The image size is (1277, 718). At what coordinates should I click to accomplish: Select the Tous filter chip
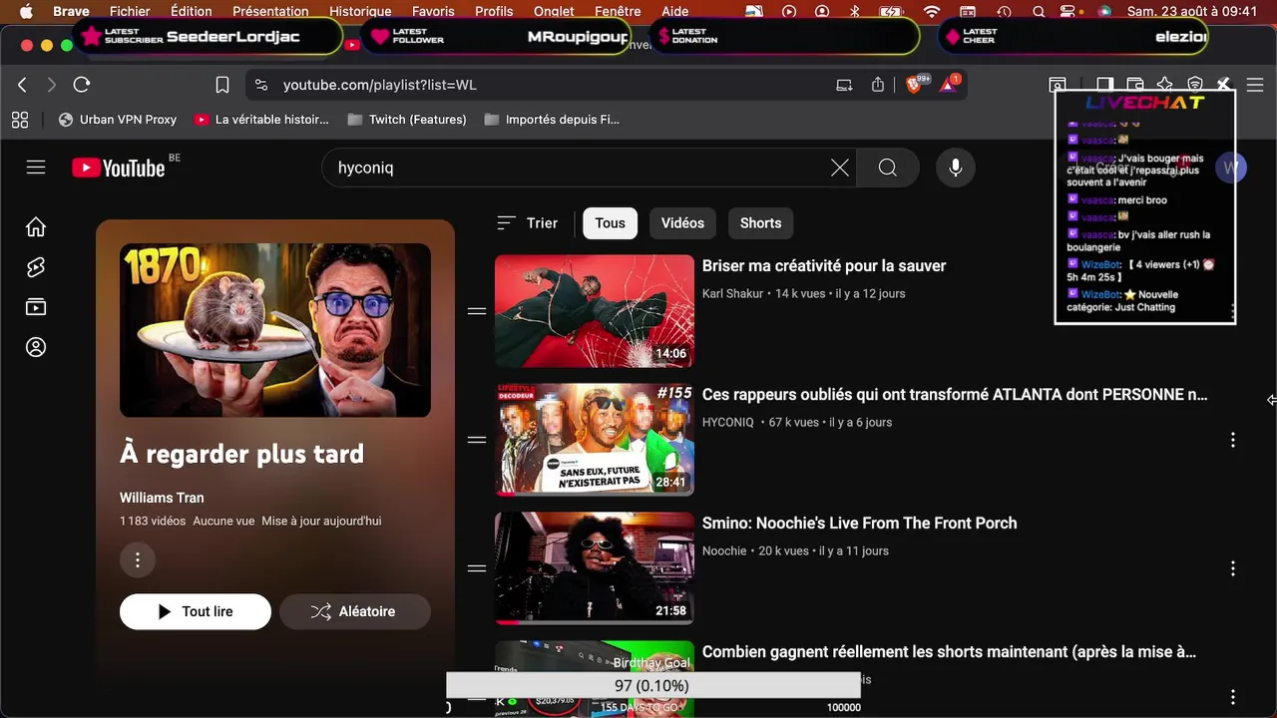click(x=611, y=223)
